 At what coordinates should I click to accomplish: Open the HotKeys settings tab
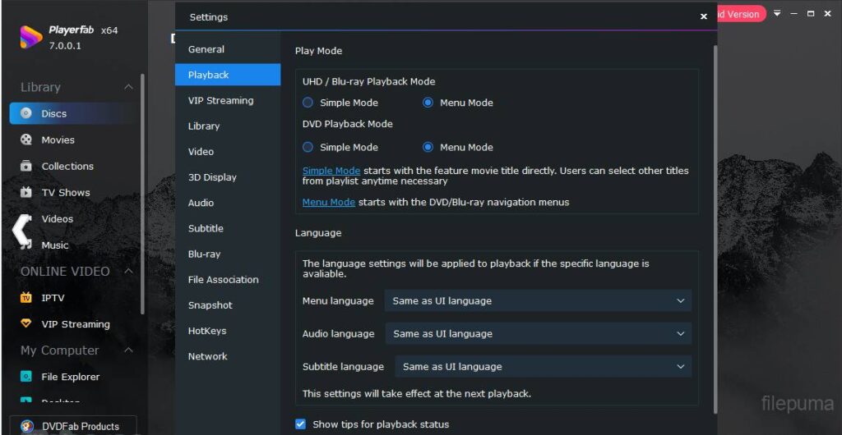tap(228, 331)
